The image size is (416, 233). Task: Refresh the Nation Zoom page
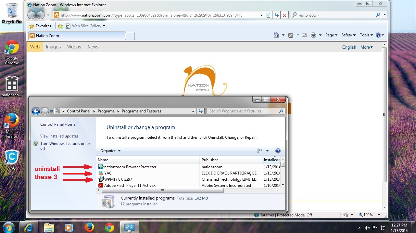pyautogui.click(x=276, y=15)
